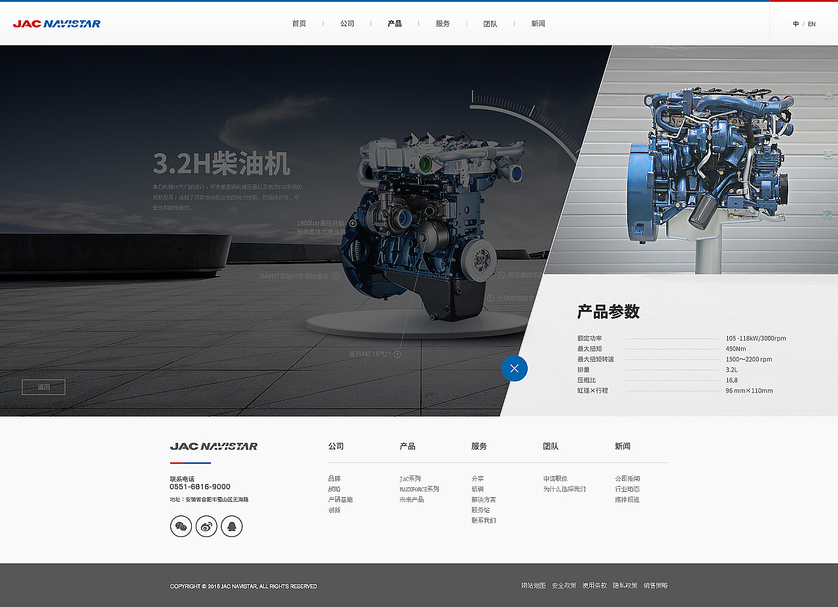Image resolution: width=838 pixels, height=607 pixels.
Task: Open 服务 in top navigation
Action: [443, 24]
